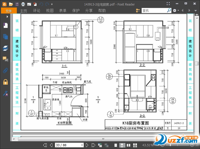Send PDF by email envelope icon

pyautogui.click(x=29, y=4)
